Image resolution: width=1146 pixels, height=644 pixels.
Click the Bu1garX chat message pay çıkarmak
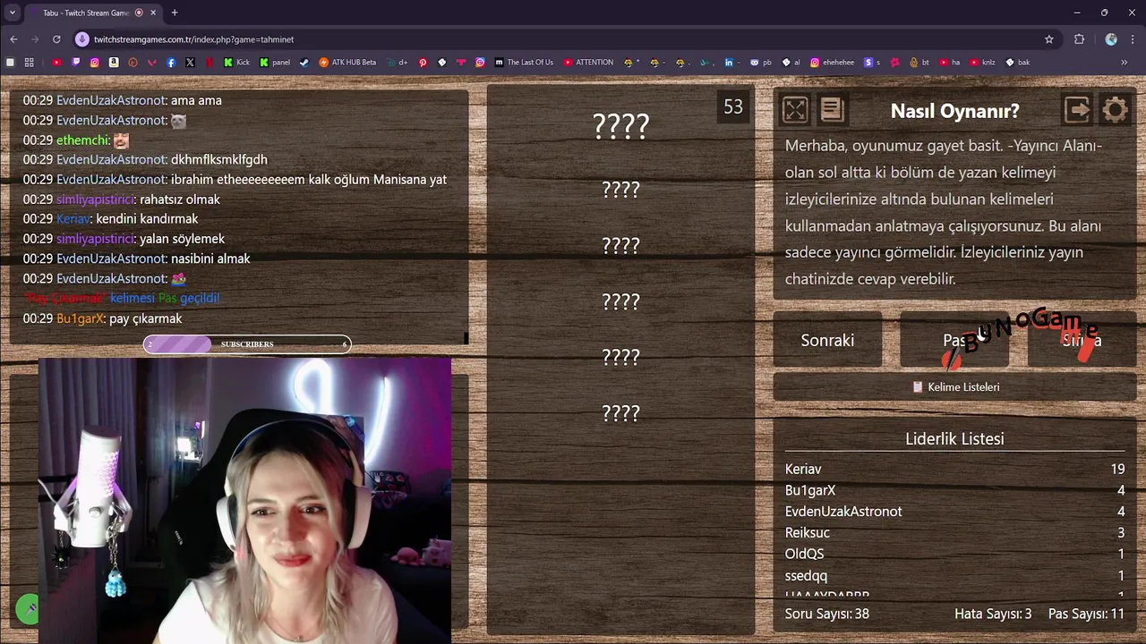coord(102,318)
